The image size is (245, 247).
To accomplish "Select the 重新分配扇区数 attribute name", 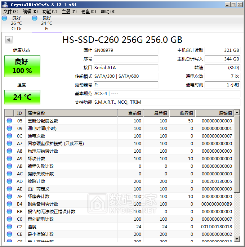I will click(x=43, y=121).
